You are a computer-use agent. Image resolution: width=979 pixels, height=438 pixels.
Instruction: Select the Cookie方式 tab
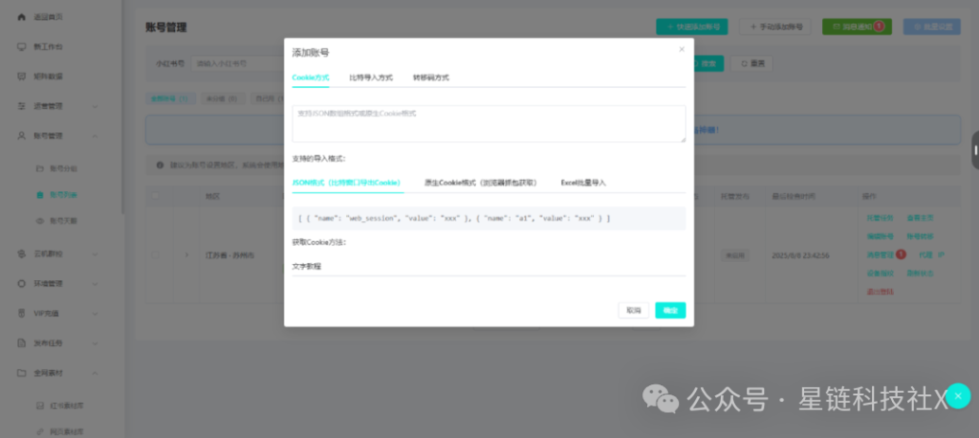tap(311, 77)
